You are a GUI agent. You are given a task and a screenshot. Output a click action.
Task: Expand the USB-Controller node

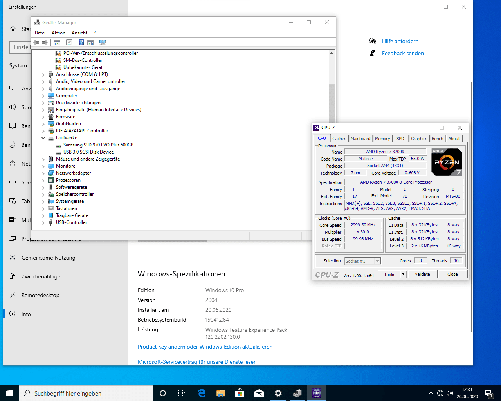tap(43, 222)
